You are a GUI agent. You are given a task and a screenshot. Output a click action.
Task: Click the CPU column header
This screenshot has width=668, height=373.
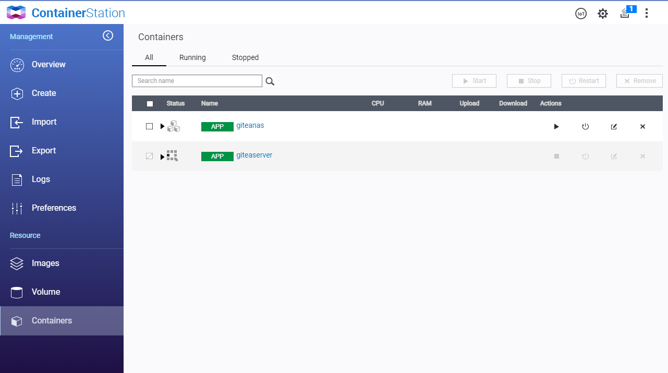coord(378,103)
